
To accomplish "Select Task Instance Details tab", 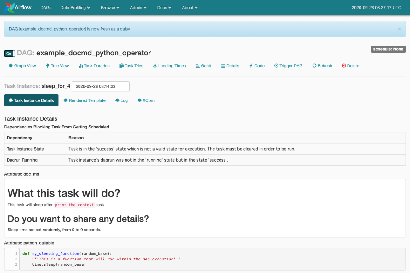I will 31,100.
